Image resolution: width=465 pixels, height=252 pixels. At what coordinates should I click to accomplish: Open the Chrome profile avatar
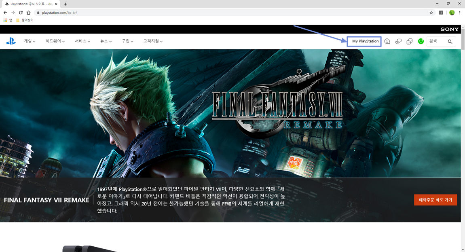[452, 13]
